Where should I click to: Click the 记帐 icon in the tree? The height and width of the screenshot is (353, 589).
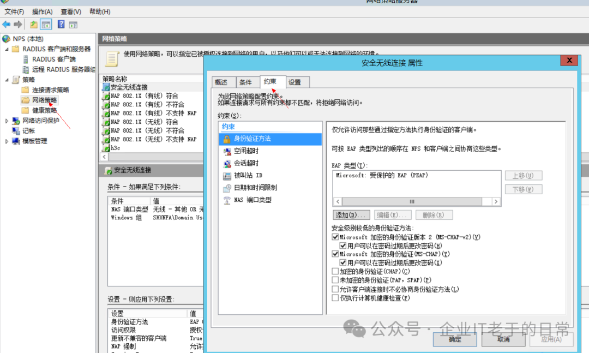coord(16,131)
